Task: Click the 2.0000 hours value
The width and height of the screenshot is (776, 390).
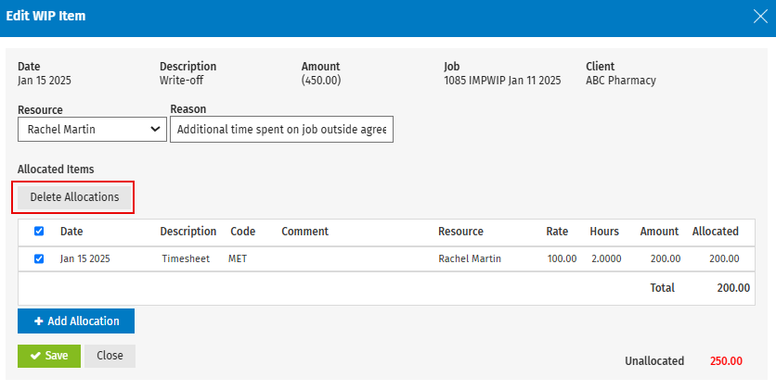Action: point(606,258)
